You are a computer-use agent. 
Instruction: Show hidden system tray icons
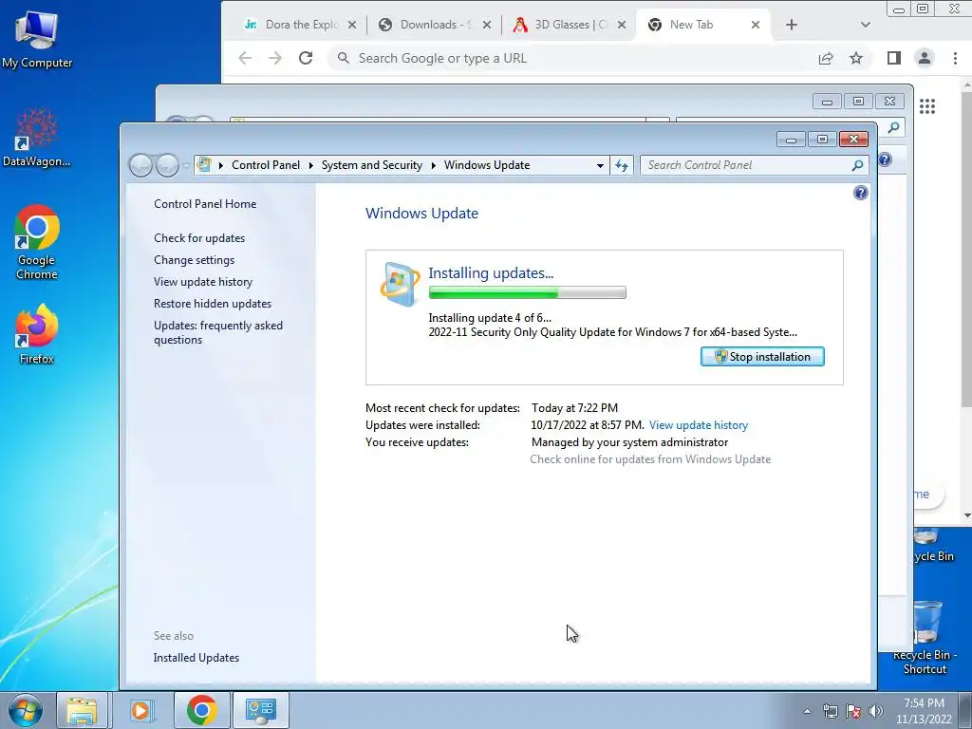pyautogui.click(x=807, y=711)
